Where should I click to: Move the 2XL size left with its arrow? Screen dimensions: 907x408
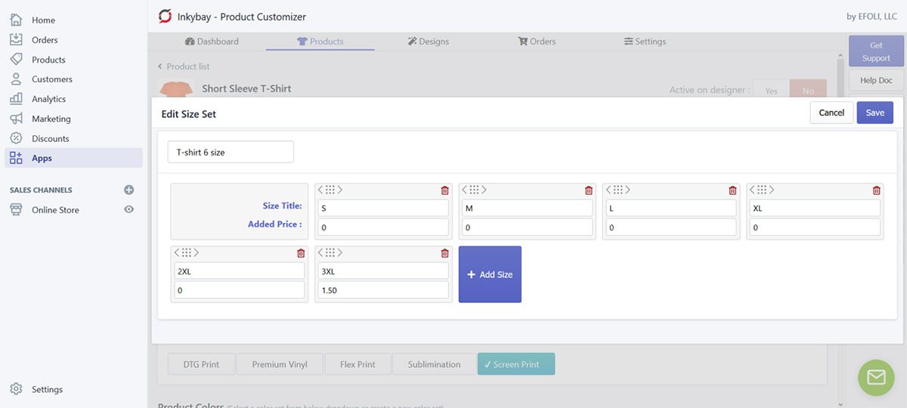(176, 252)
